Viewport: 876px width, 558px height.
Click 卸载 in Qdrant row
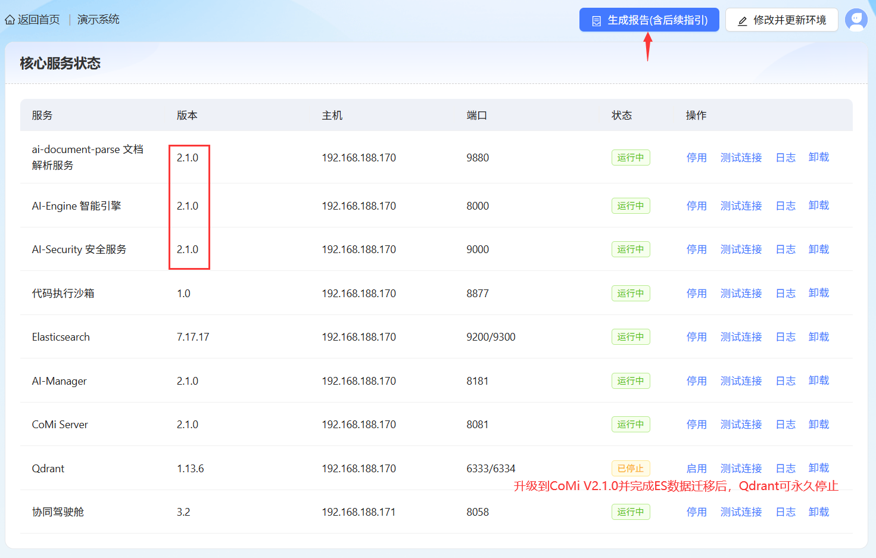click(x=819, y=468)
